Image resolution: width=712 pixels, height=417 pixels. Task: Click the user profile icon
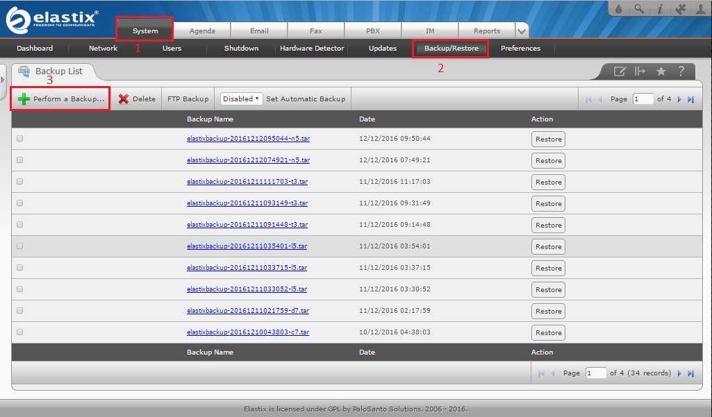(700, 10)
